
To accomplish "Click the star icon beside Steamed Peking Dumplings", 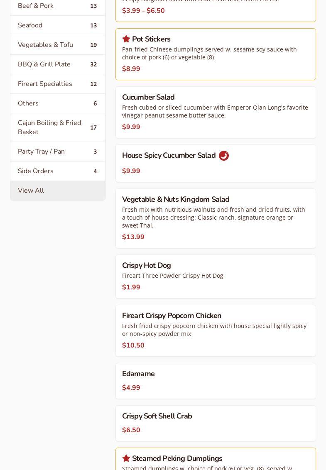I will pos(126,458).
